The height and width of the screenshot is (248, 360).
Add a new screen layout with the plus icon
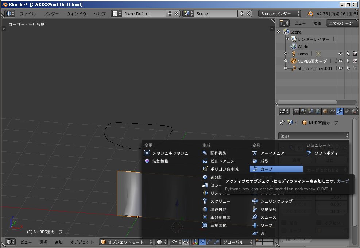(x=170, y=13)
